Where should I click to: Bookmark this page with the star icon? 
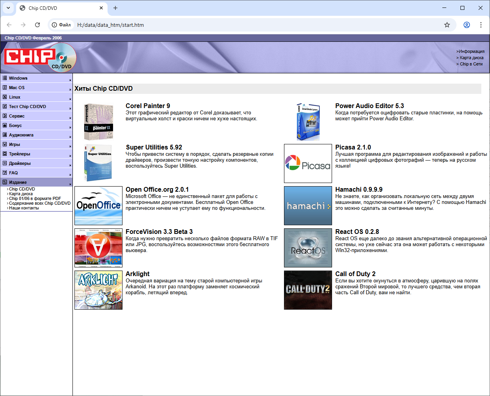pos(447,25)
